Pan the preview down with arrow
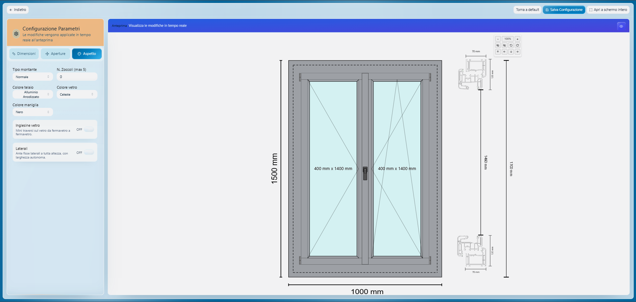Screen dimensions: 636x302 click(511, 52)
